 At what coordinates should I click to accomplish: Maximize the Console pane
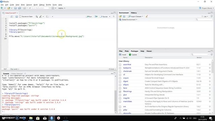115,73
